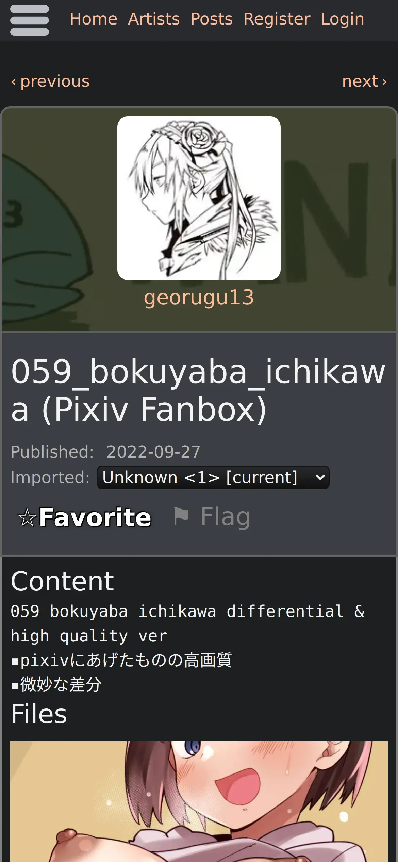Open the Register page

point(277,19)
